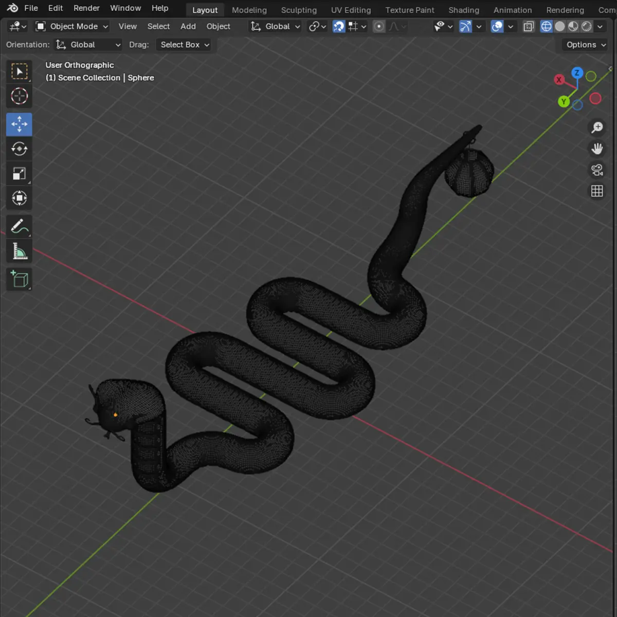Open the Object Mode dropdown
This screenshot has height=617, width=617.
point(71,26)
